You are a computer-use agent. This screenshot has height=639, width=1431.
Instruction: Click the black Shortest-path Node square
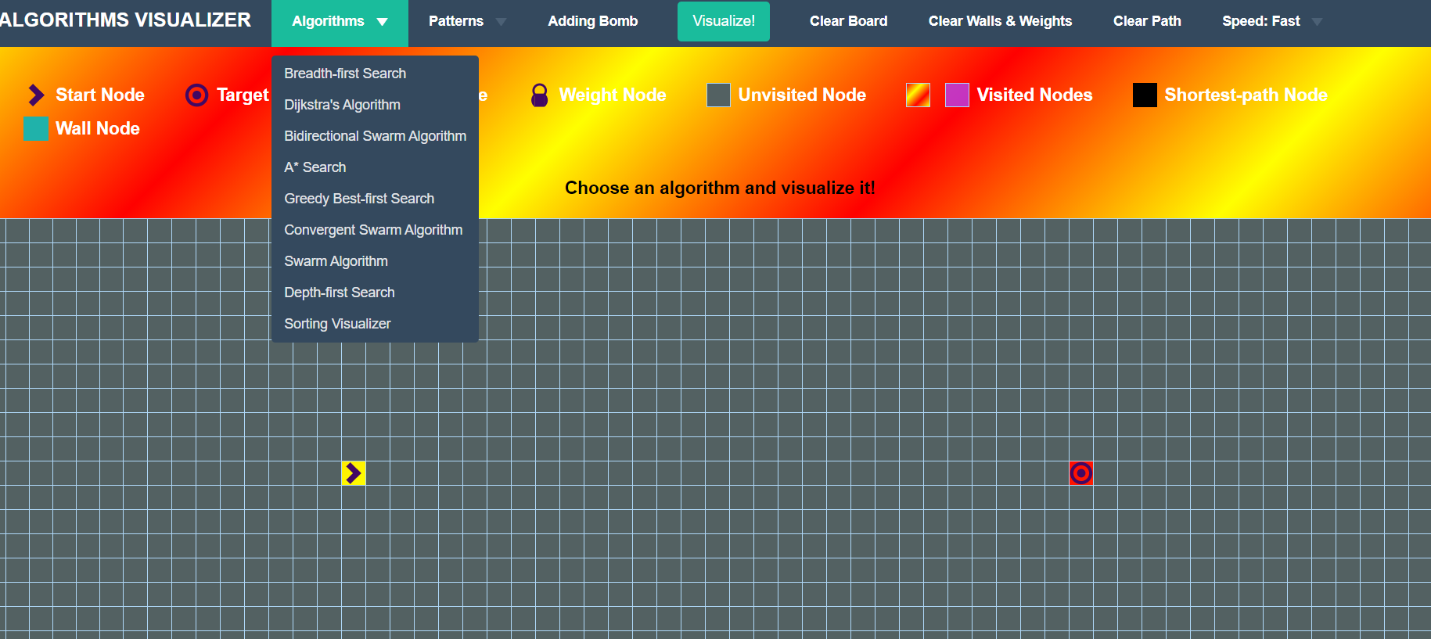(x=1145, y=95)
